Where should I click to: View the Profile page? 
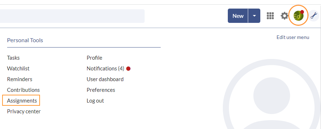pyautogui.click(x=94, y=58)
